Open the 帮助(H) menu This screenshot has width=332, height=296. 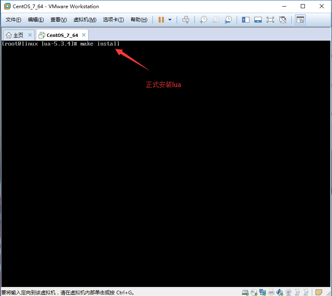pyautogui.click(x=139, y=20)
